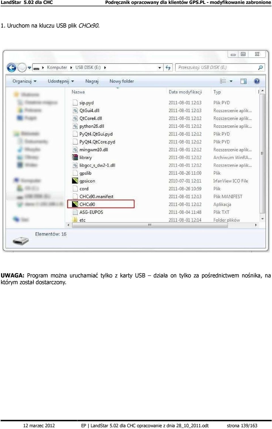Click the vertical scrollbar down arrow
272x429 pixels.
[x=262, y=219]
